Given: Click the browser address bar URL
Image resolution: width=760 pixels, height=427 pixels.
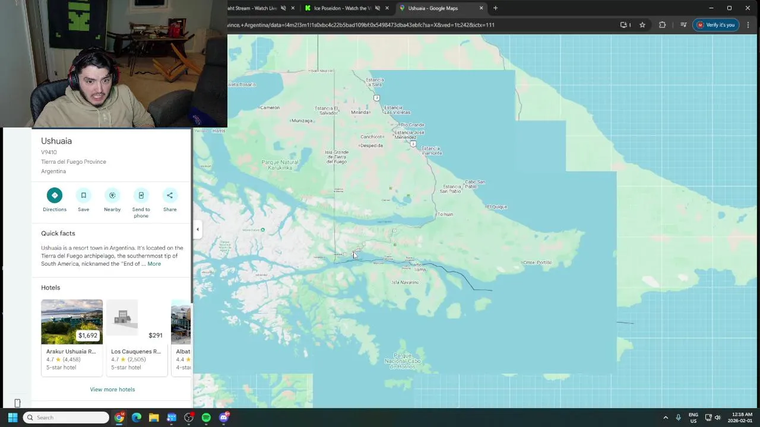Looking at the screenshot, I should point(361,25).
